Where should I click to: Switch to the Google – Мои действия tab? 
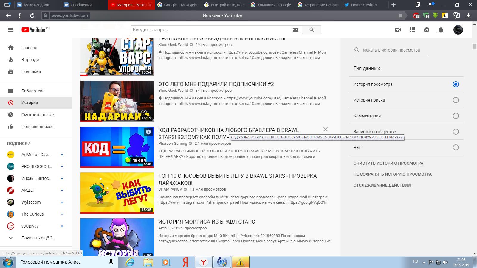click(x=178, y=5)
